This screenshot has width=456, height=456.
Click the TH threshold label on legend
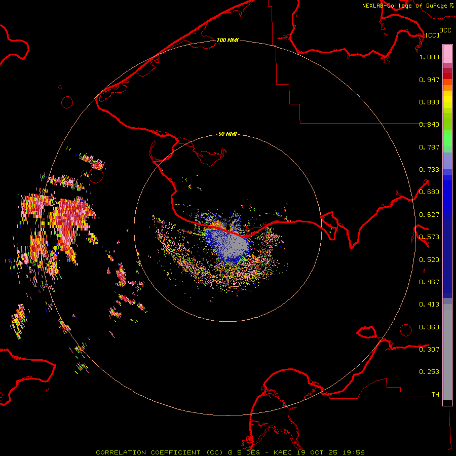point(435,395)
